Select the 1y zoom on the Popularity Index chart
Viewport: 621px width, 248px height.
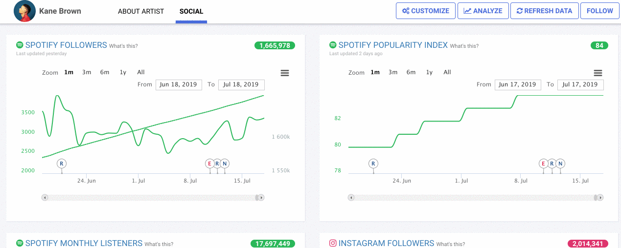pyautogui.click(x=429, y=72)
